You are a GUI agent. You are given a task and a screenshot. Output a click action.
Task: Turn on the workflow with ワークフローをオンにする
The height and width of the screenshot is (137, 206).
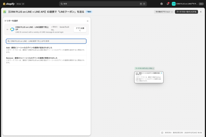coord(186,12)
